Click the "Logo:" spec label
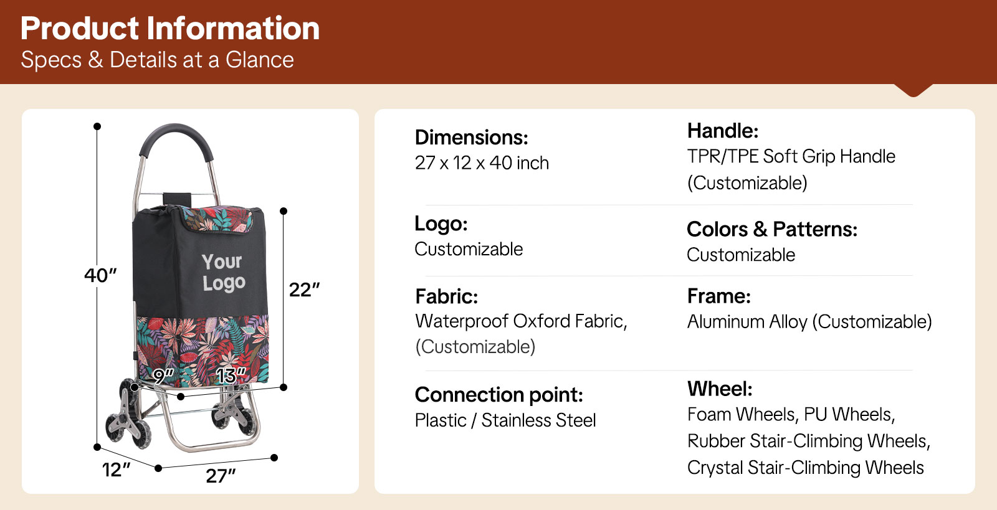 (441, 224)
